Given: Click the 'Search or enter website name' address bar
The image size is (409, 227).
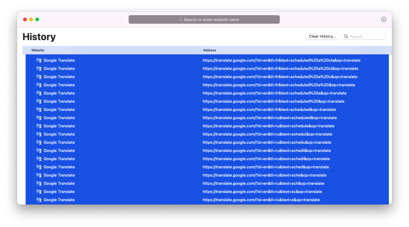Looking at the screenshot, I should point(204,19).
